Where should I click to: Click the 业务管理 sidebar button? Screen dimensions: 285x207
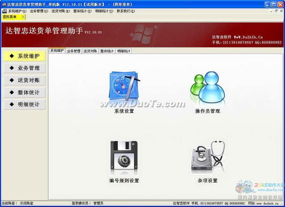point(24,68)
